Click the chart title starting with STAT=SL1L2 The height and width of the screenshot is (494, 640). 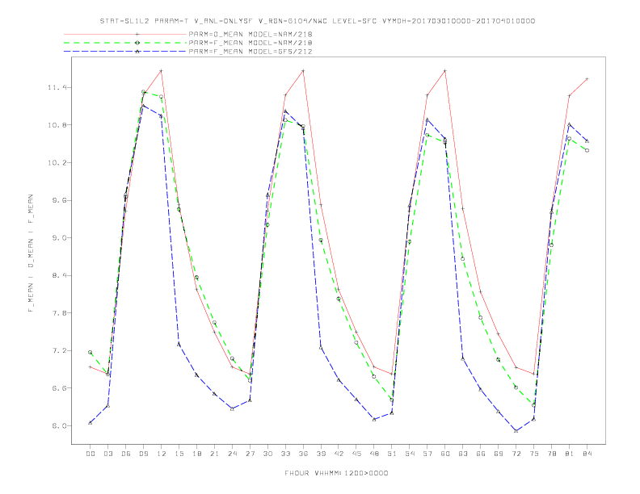click(317, 21)
